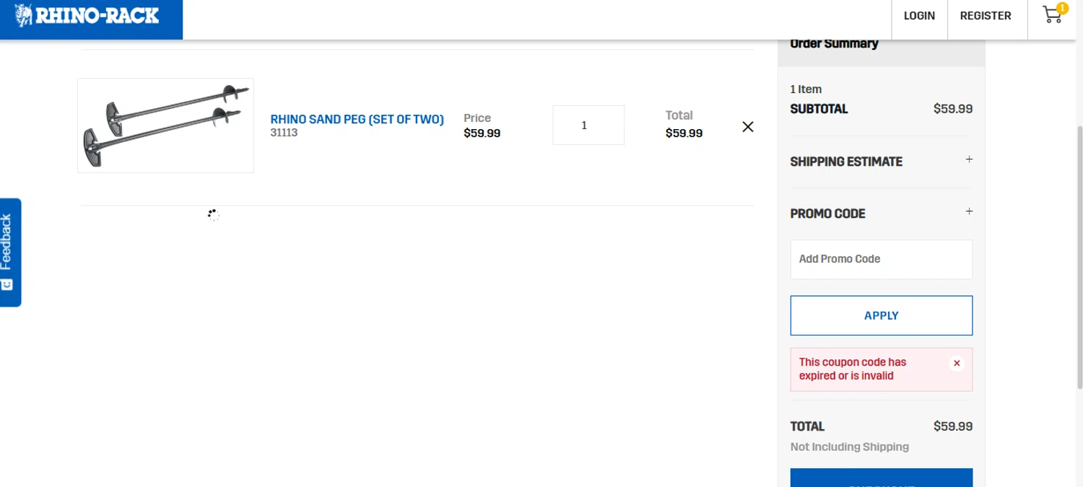The image size is (1083, 487).
Task: Dismiss the invalid coupon error message
Action: point(957,364)
